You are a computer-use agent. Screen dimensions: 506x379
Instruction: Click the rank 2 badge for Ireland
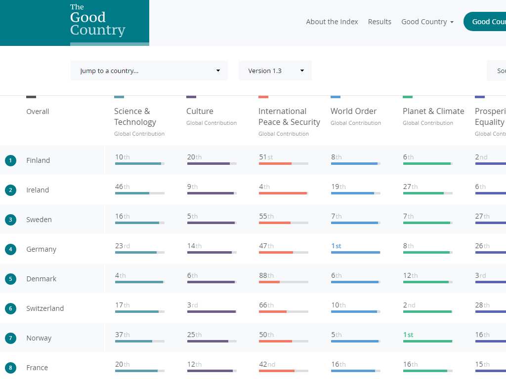point(11,190)
